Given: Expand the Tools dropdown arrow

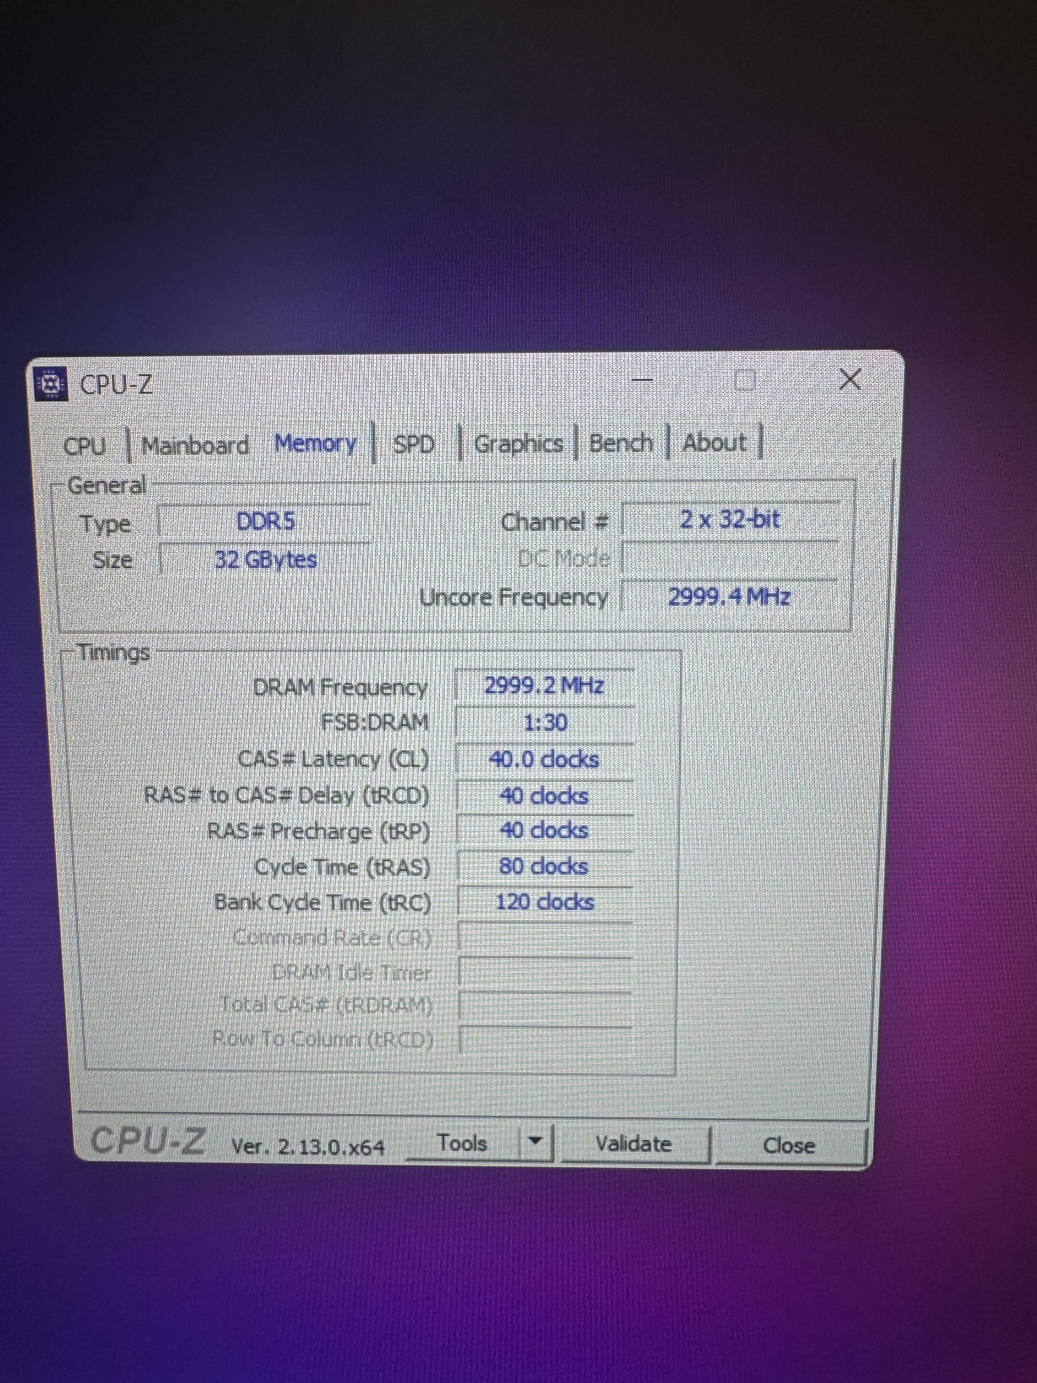Looking at the screenshot, I should (535, 1140).
